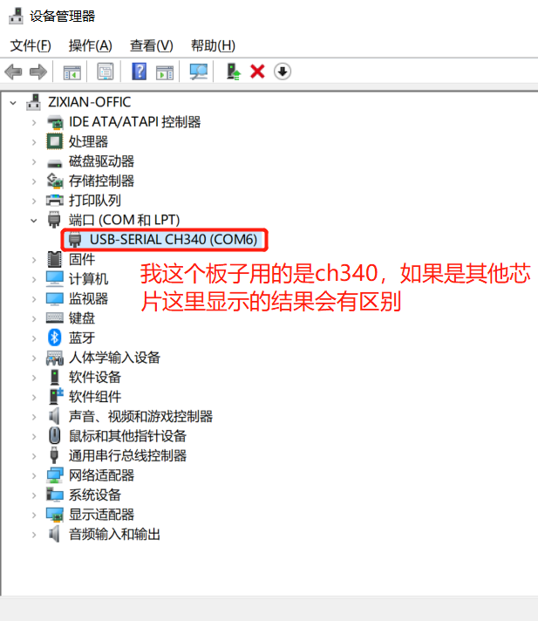Select the 处理器 tree item
Image resolution: width=538 pixels, height=621 pixels.
coord(88,141)
